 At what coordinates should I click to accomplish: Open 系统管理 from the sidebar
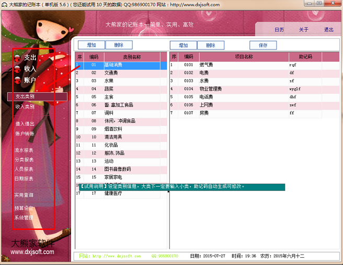pyautogui.click(x=24, y=218)
